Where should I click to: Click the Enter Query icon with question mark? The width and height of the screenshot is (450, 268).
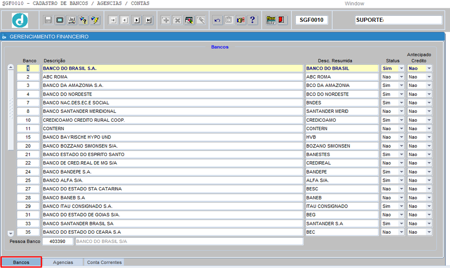click(x=83, y=20)
